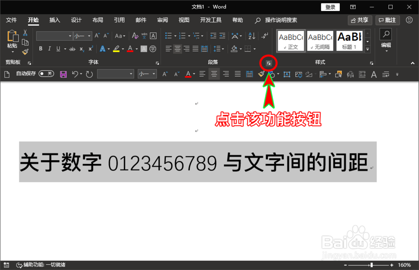Screen dimensions: 419x270
Task: Switch to the 插入 ribbon tab
Action: click(x=55, y=19)
